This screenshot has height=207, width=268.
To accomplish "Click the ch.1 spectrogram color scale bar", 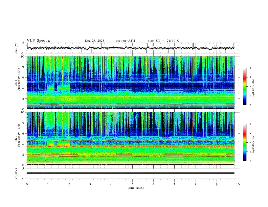I will click(245, 87).
